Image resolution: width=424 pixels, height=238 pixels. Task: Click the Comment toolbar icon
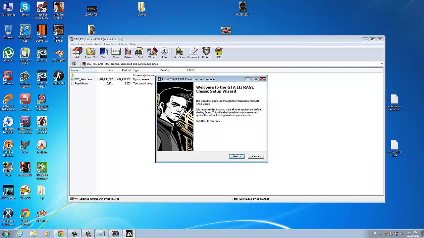click(193, 53)
